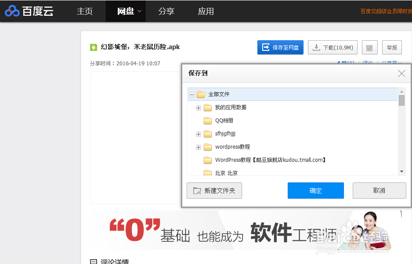Open the 应用 menu item
This screenshot has width=412, height=264.
point(206,11)
